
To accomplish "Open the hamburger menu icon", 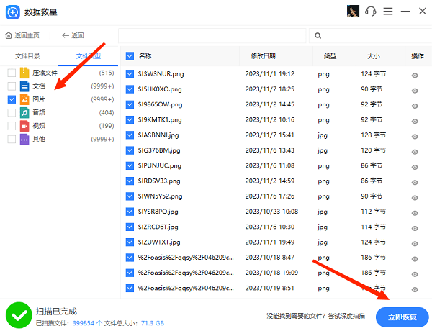I will (388, 12).
